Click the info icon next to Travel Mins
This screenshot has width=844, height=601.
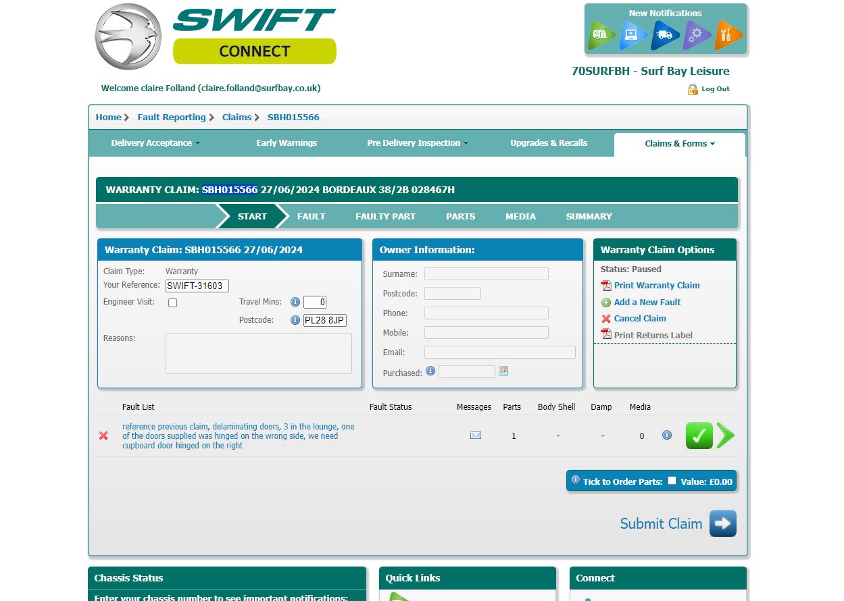click(295, 302)
